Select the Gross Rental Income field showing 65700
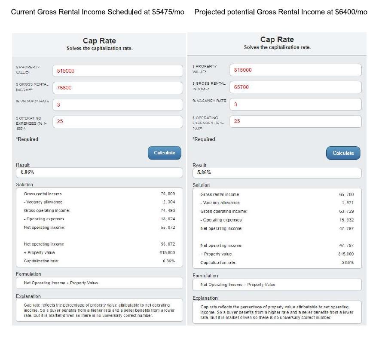 pos(296,87)
